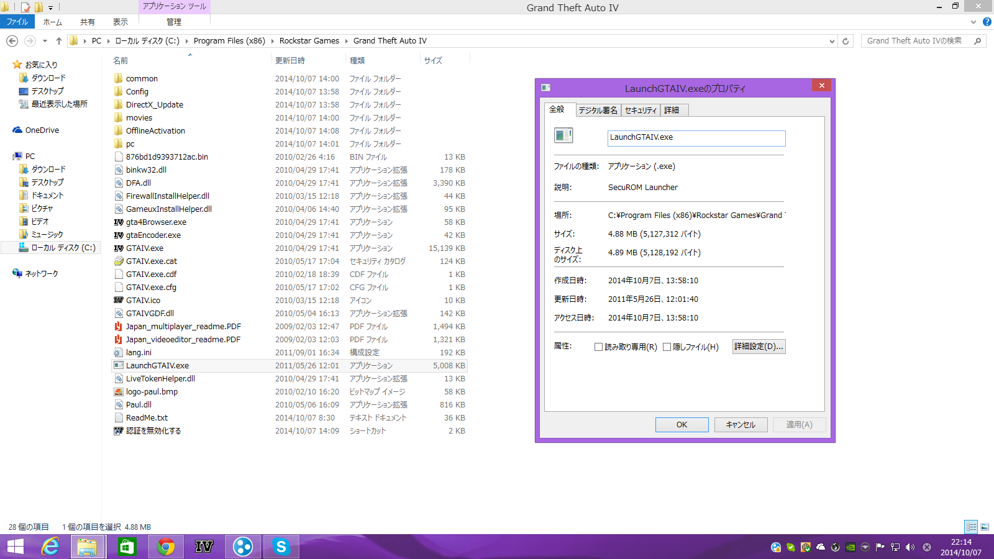This screenshot has width=994, height=559.
Task: Select the gta4Browser.exe file icon
Action: click(119, 222)
